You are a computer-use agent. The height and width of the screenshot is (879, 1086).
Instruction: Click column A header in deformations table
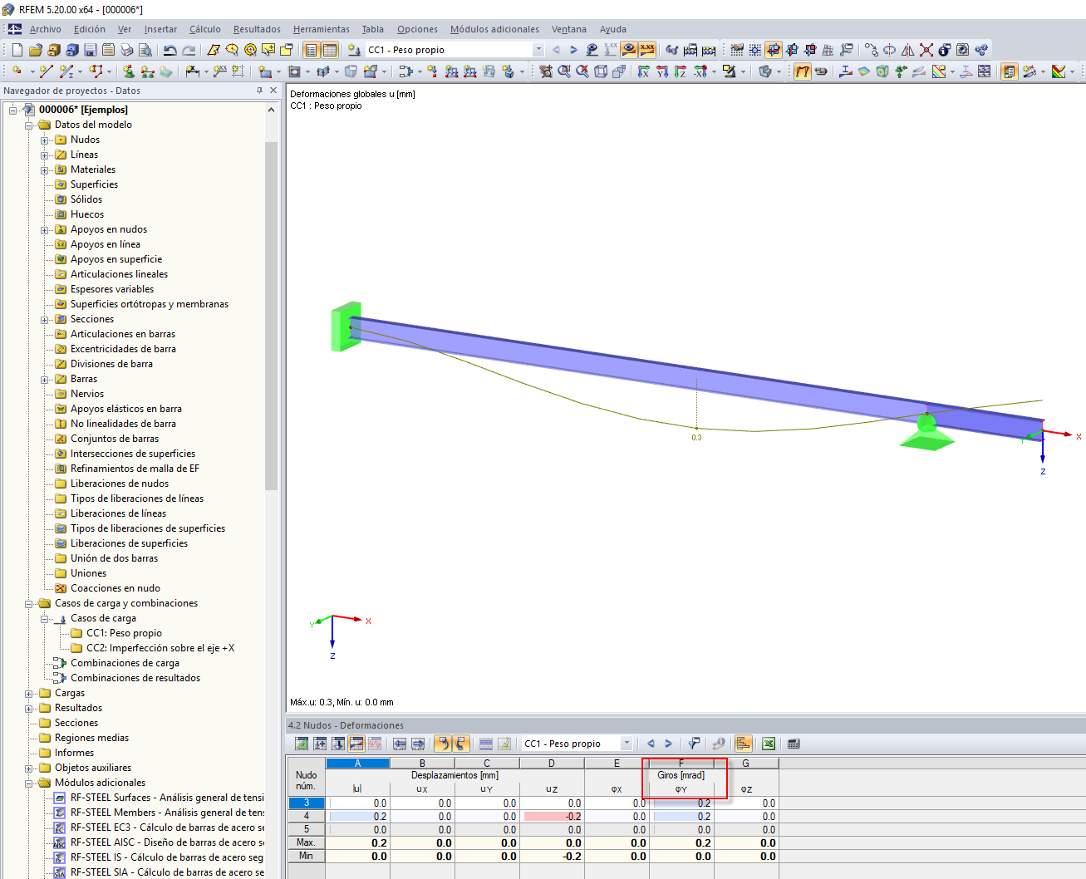point(357,764)
